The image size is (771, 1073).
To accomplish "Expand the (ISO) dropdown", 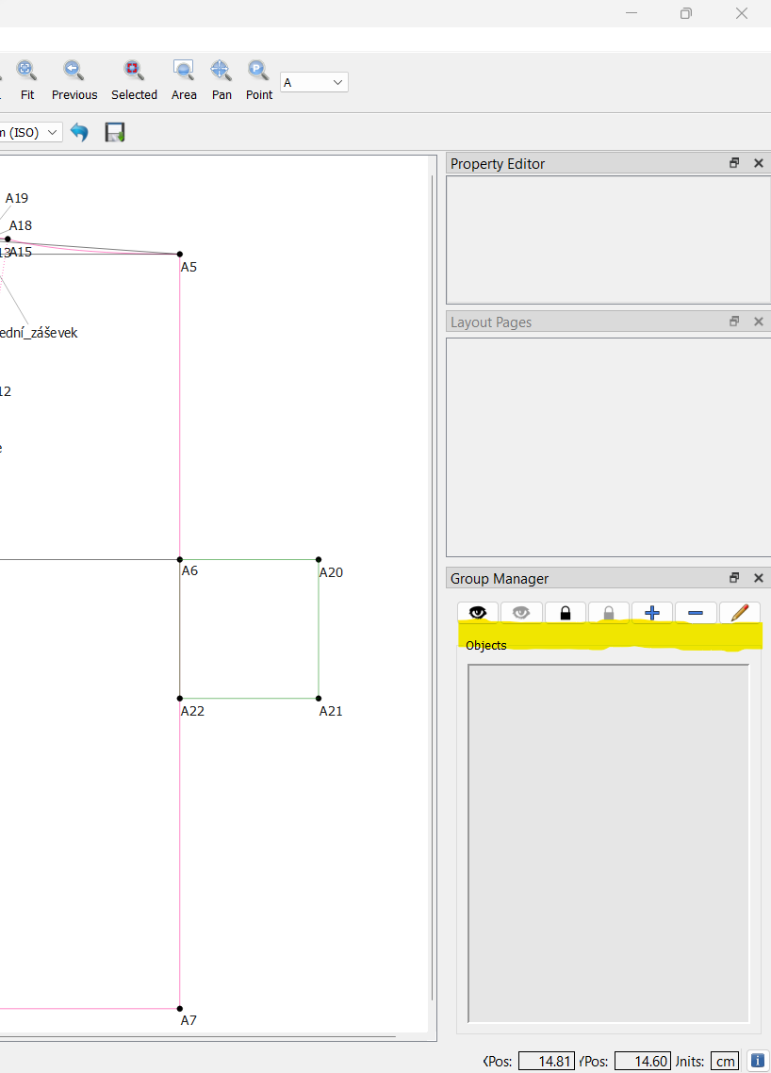I will (53, 133).
